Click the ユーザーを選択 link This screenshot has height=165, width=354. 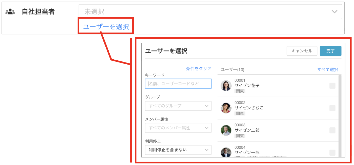click(x=106, y=27)
